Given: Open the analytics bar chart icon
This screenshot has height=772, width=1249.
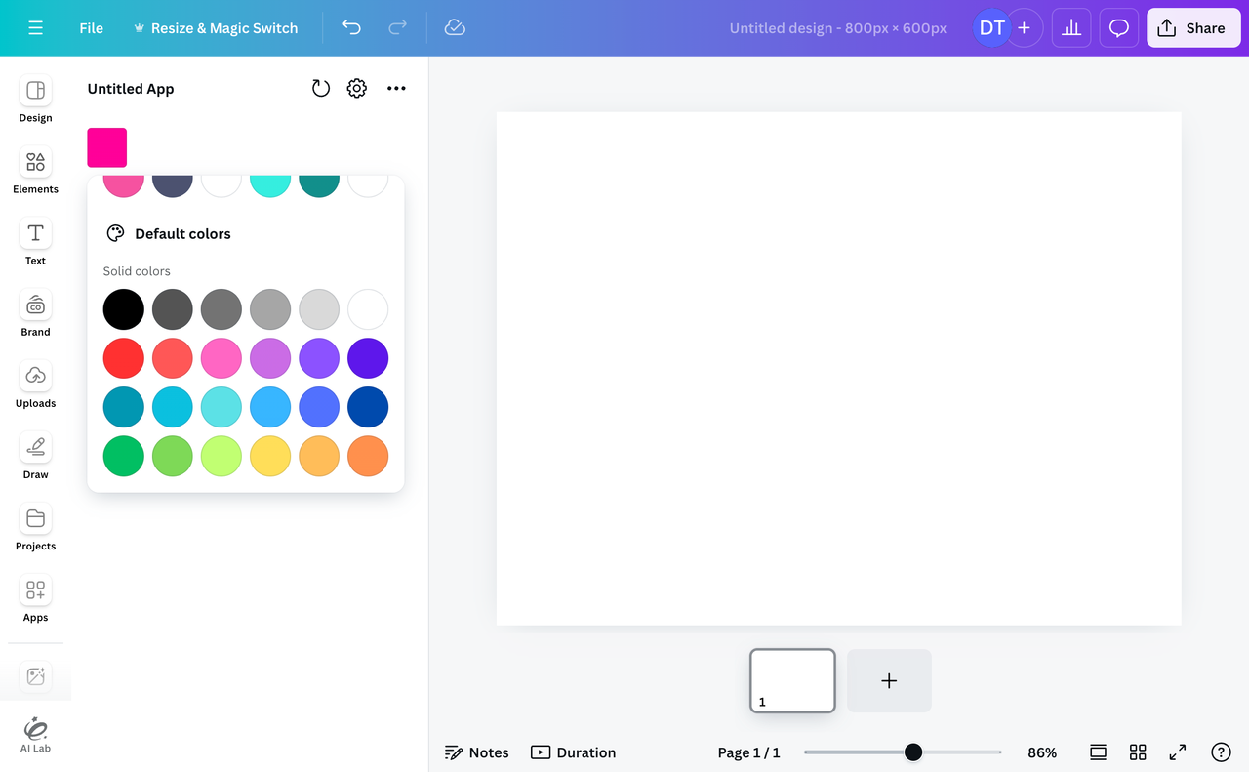Looking at the screenshot, I should [x=1071, y=28].
